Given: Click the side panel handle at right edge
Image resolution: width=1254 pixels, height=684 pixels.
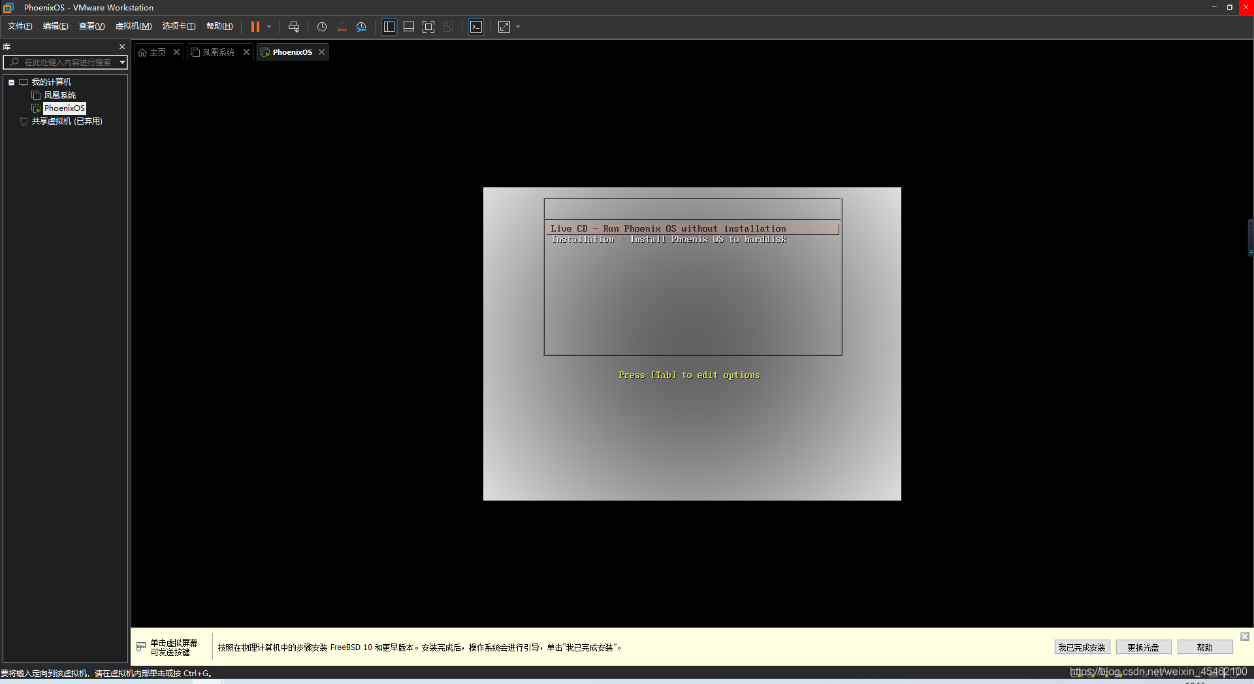Looking at the screenshot, I should click(1250, 238).
